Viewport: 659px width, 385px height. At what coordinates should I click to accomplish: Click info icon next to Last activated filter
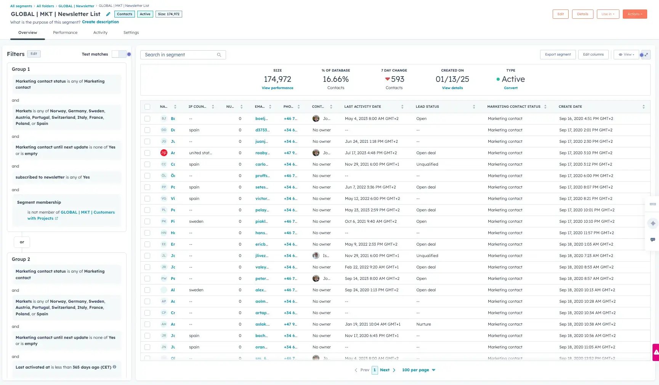[114, 367]
